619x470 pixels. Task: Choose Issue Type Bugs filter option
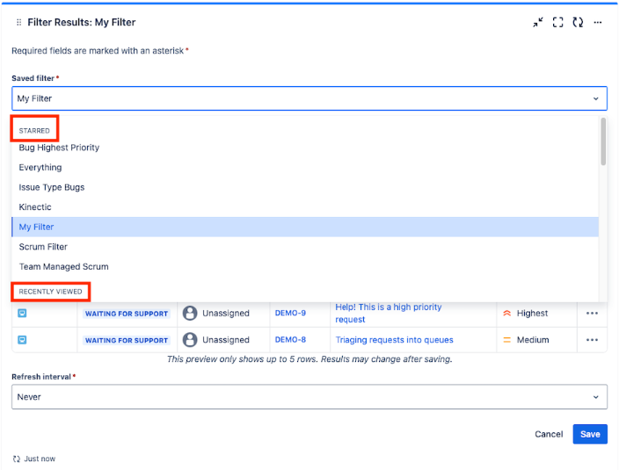[305, 187]
